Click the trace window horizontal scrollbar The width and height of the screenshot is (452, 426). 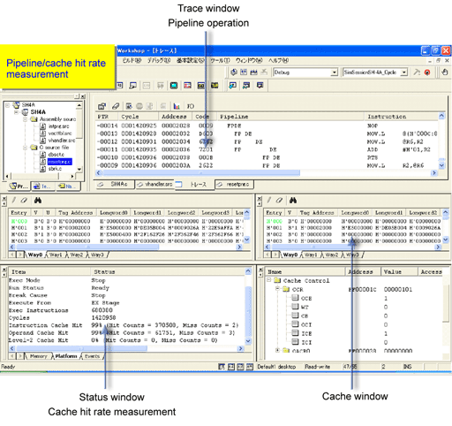pyautogui.click(x=201, y=173)
